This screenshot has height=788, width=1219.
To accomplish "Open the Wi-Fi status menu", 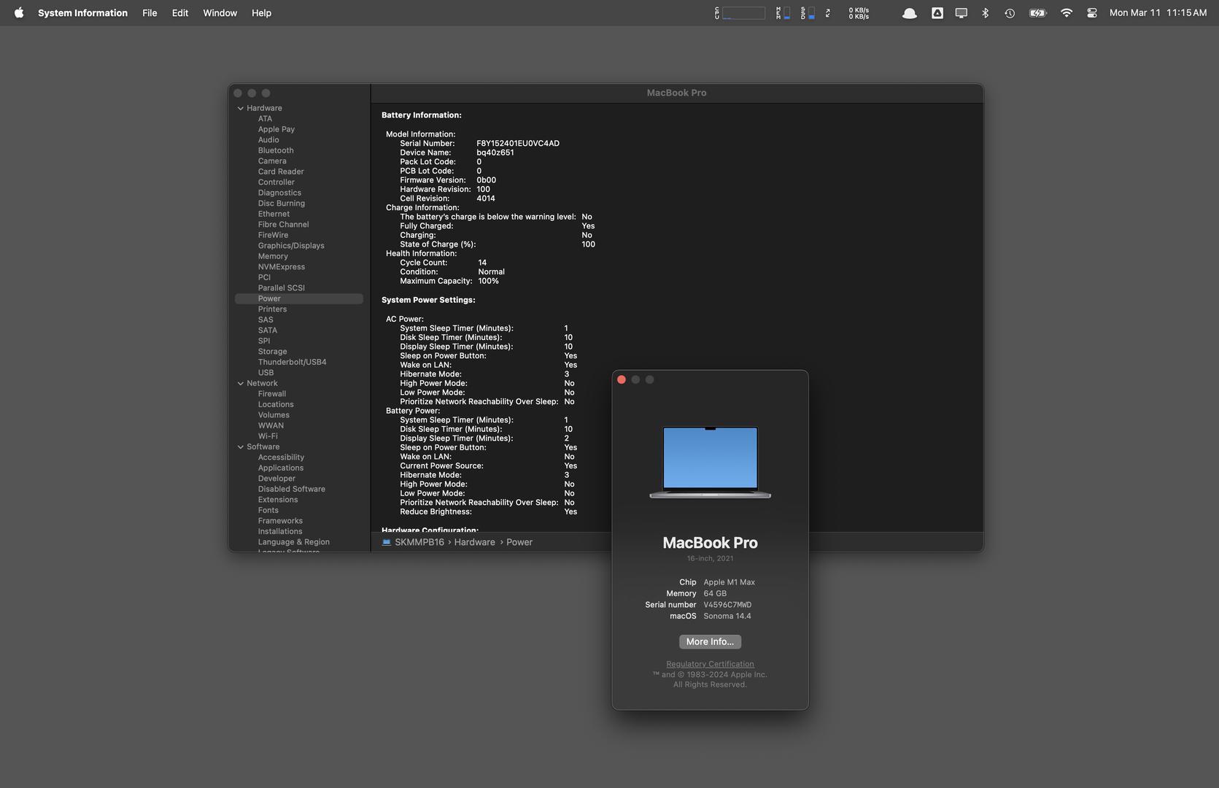I will pyautogui.click(x=1066, y=12).
